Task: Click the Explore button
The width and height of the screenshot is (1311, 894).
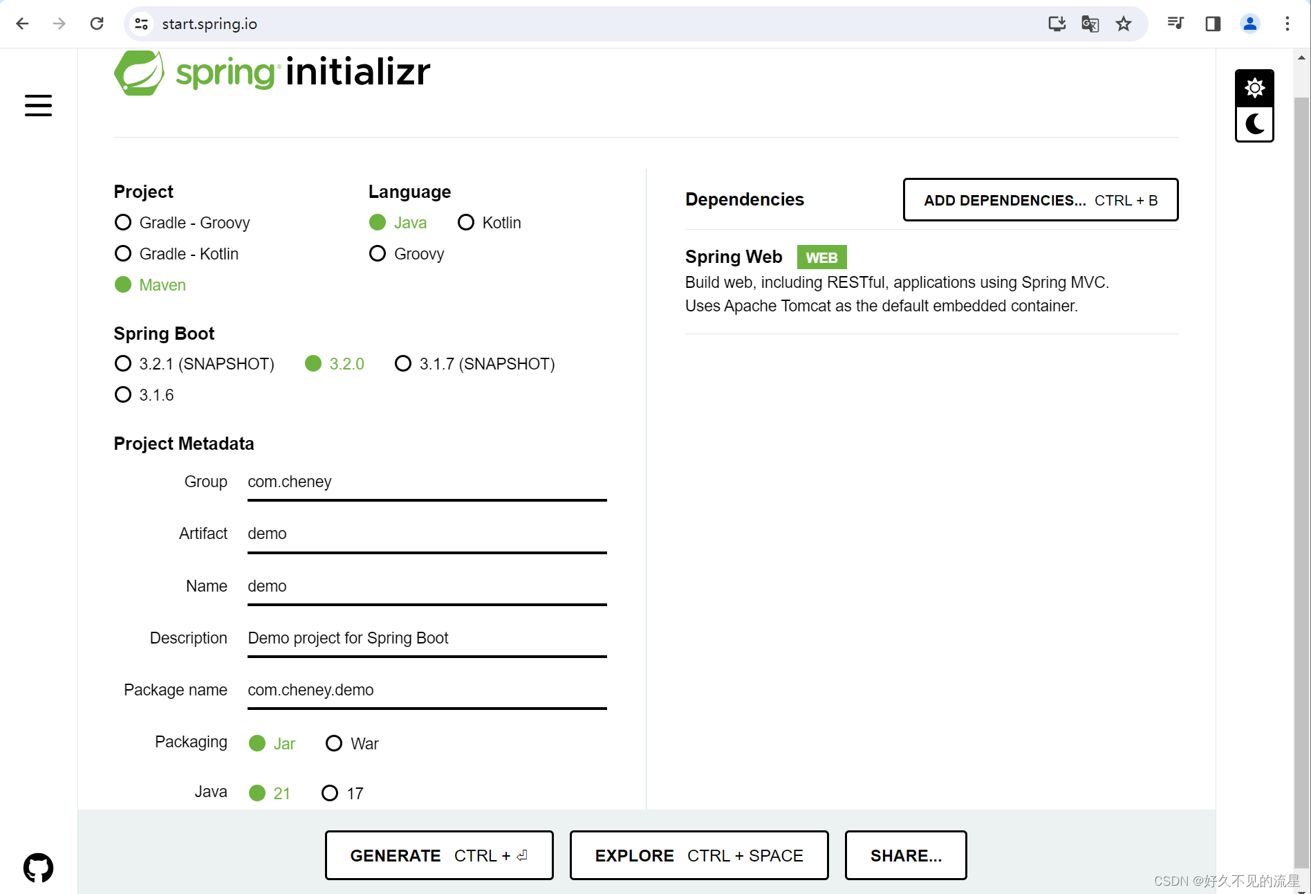Action: [x=699, y=855]
